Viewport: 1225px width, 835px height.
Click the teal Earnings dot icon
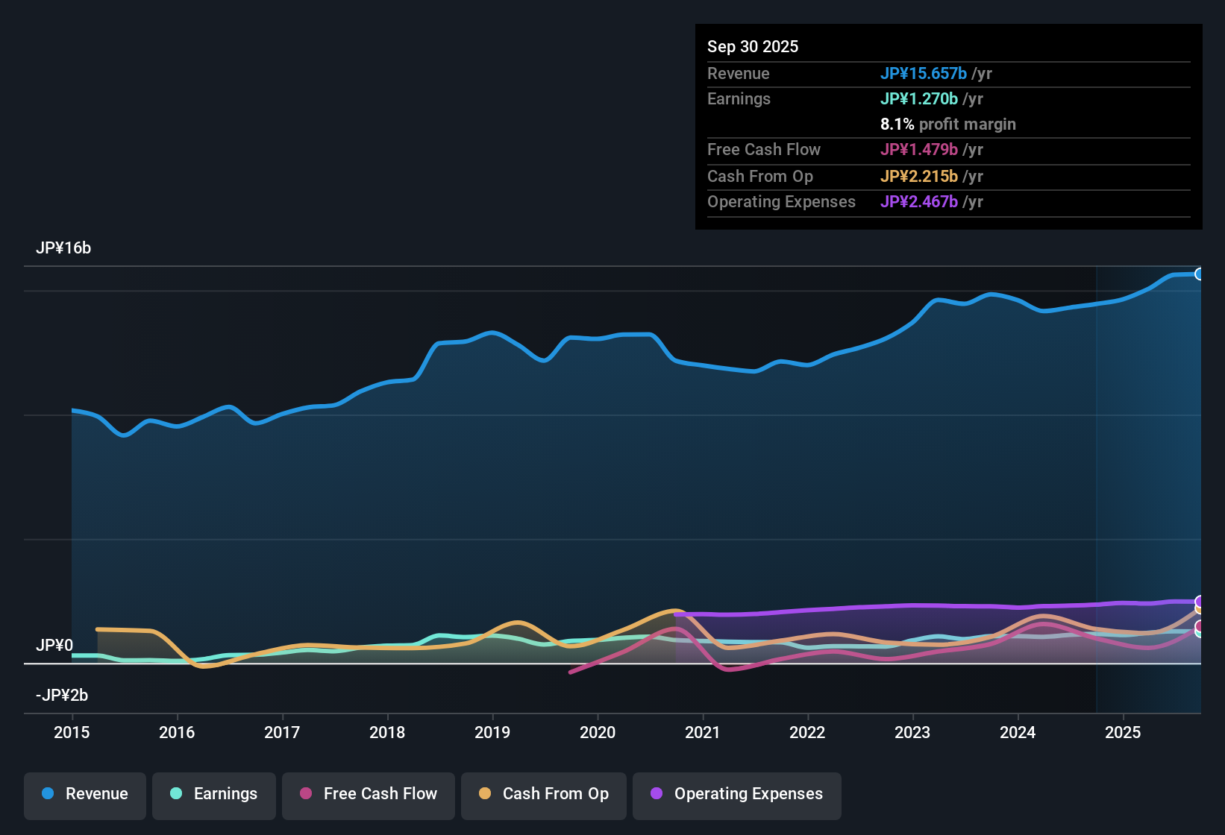[176, 794]
